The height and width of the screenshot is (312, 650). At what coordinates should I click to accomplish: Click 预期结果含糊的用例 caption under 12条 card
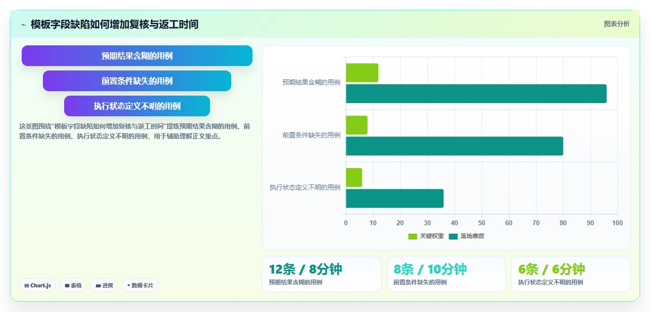click(295, 282)
